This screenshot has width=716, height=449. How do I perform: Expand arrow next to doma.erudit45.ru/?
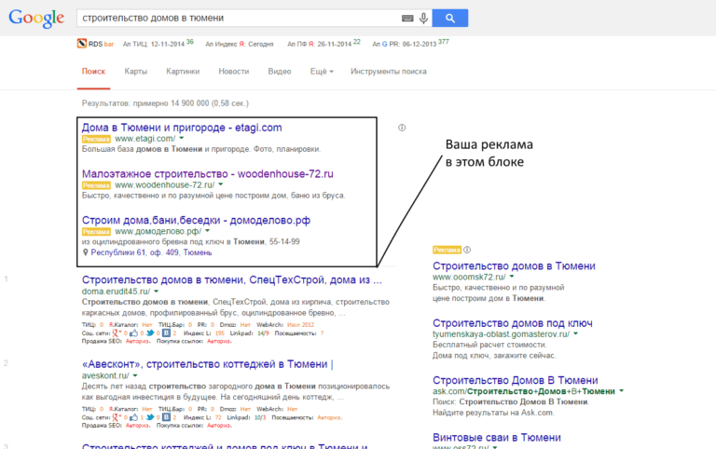(157, 292)
